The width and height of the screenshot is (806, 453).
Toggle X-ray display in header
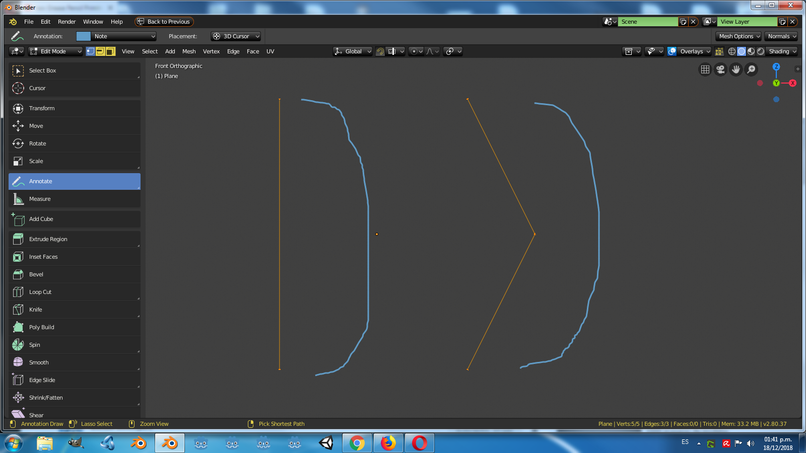tap(719, 51)
